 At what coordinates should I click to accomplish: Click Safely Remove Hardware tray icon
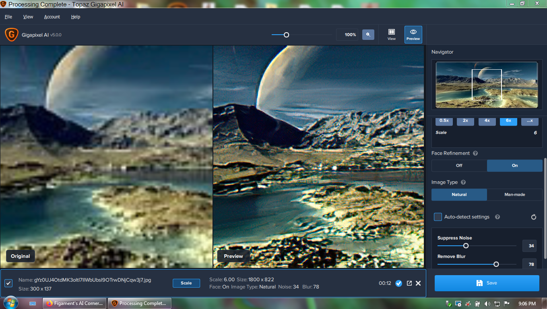449,303
